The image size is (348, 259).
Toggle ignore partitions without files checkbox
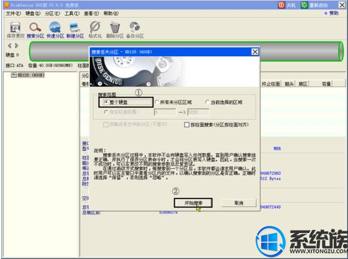(106, 125)
